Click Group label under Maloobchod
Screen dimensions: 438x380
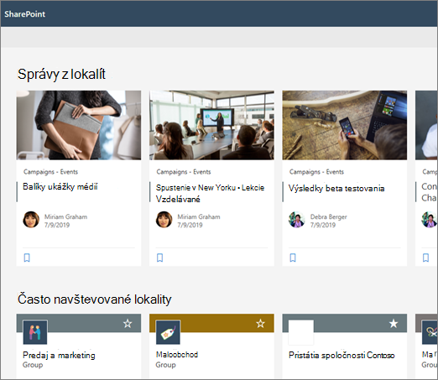[165, 365]
